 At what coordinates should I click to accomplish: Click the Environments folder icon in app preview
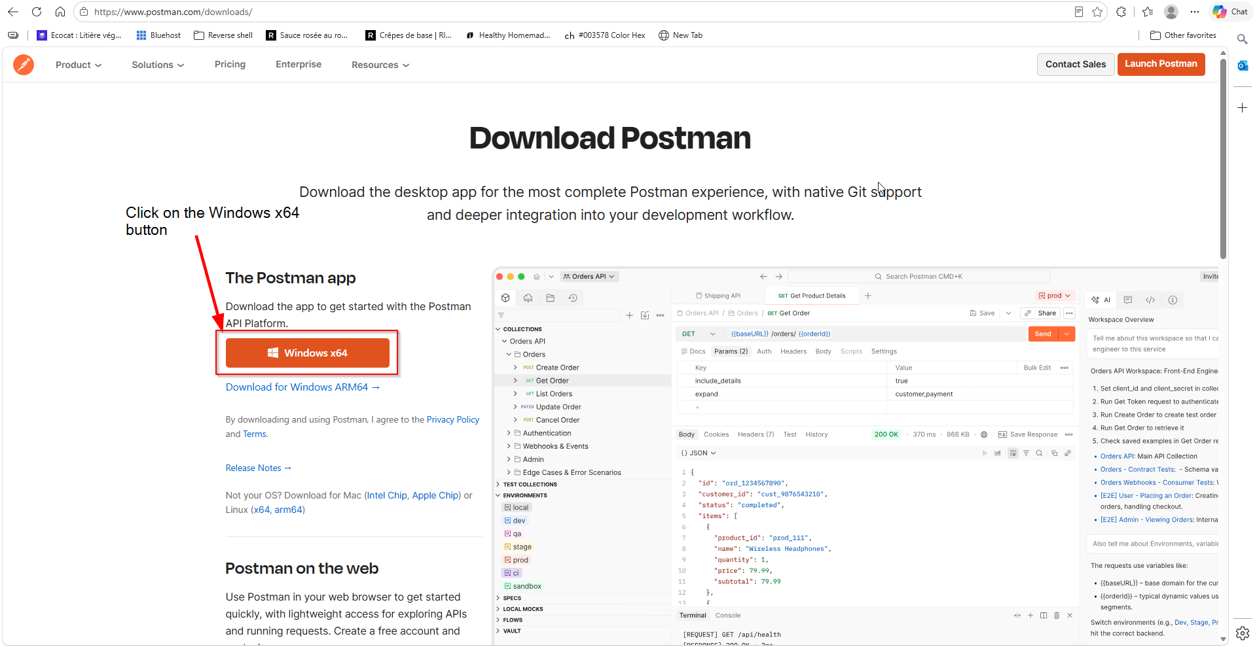[551, 298]
